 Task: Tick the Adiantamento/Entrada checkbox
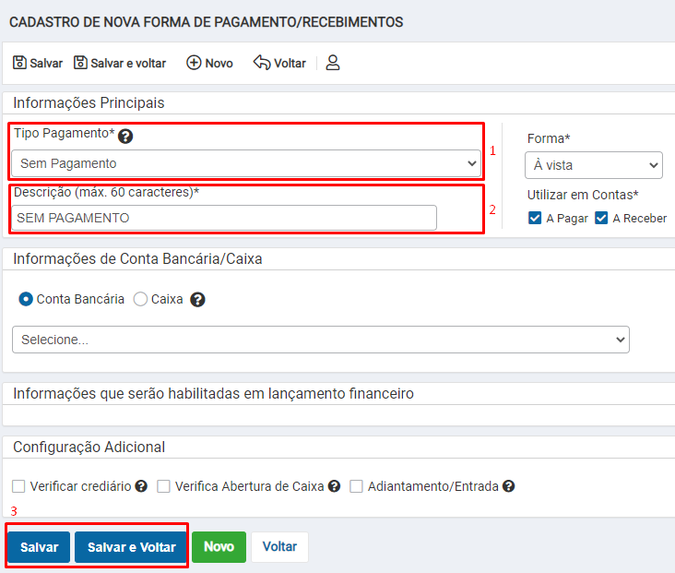356,486
